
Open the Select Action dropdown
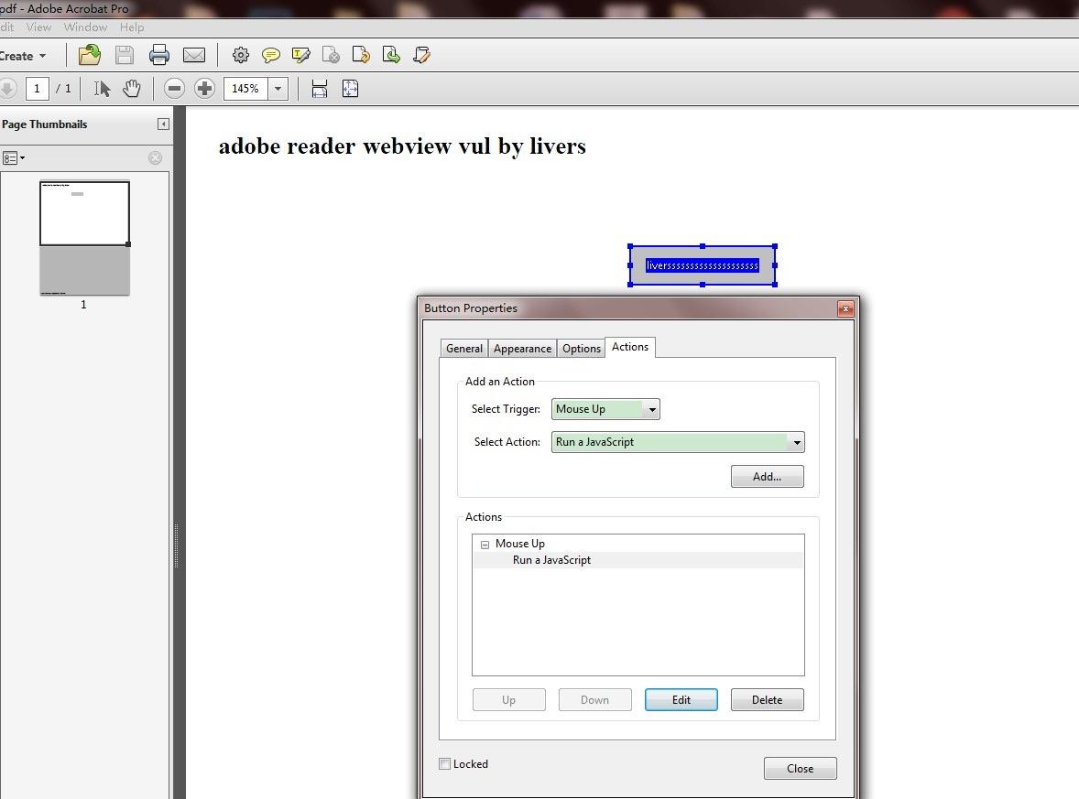tap(796, 442)
